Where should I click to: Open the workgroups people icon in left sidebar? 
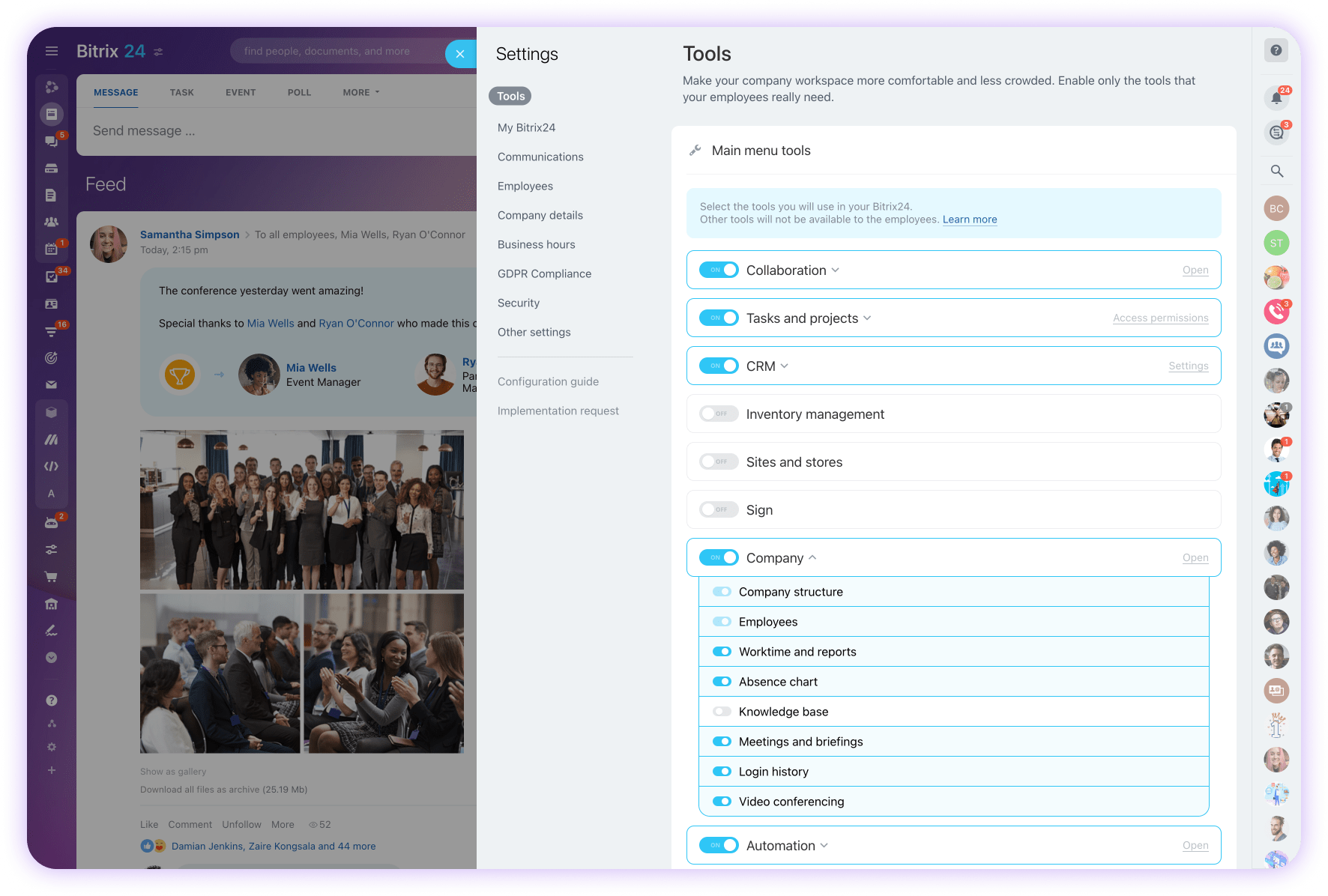pos(51,223)
